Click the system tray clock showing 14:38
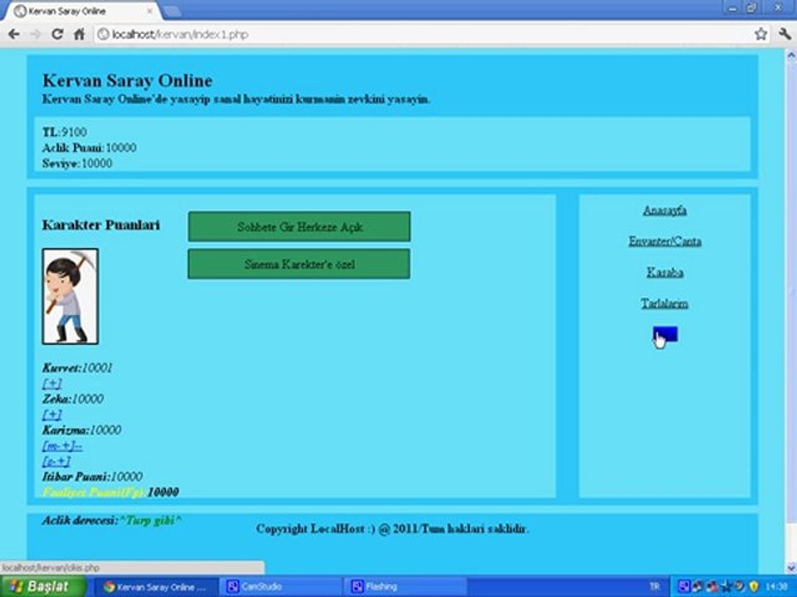Image resolution: width=797 pixels, height=597 pixels. tap(775, 587)
